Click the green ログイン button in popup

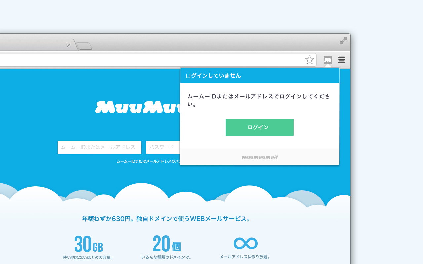coord(260,127)
